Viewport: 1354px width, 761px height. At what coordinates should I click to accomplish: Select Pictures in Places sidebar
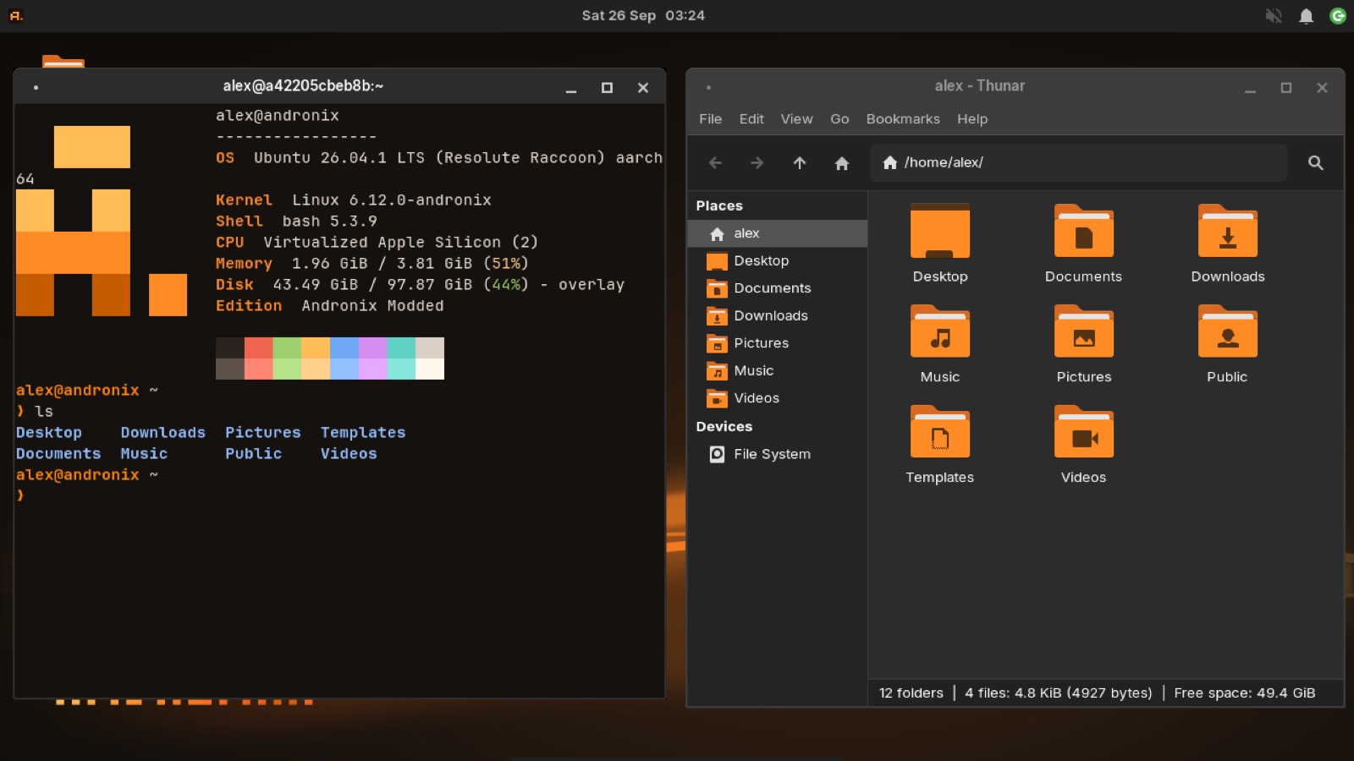(778, 343)
